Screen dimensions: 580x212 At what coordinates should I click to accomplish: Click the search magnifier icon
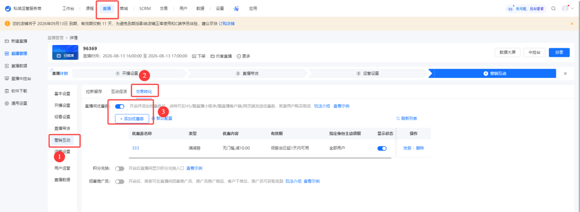point(553,9)
